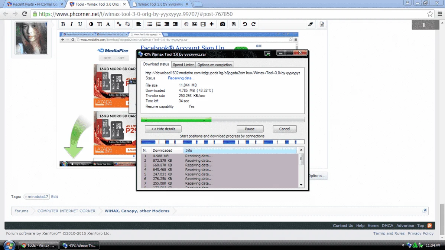Image resolution: width=445 pixels, height=250 pixels.
Task: Click the connections progress segment bar
Action: coord(222,142)
